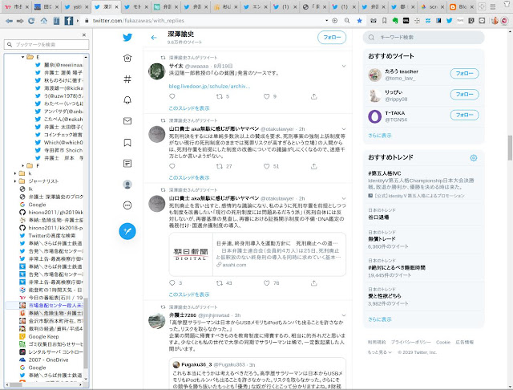This screenshot has height=390, width=513.
Task: Switch to the Blo browser tab
Action: [x=461, y=6]
